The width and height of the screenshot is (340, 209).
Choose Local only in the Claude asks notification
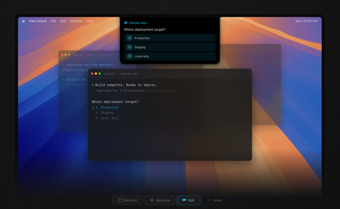170,56
